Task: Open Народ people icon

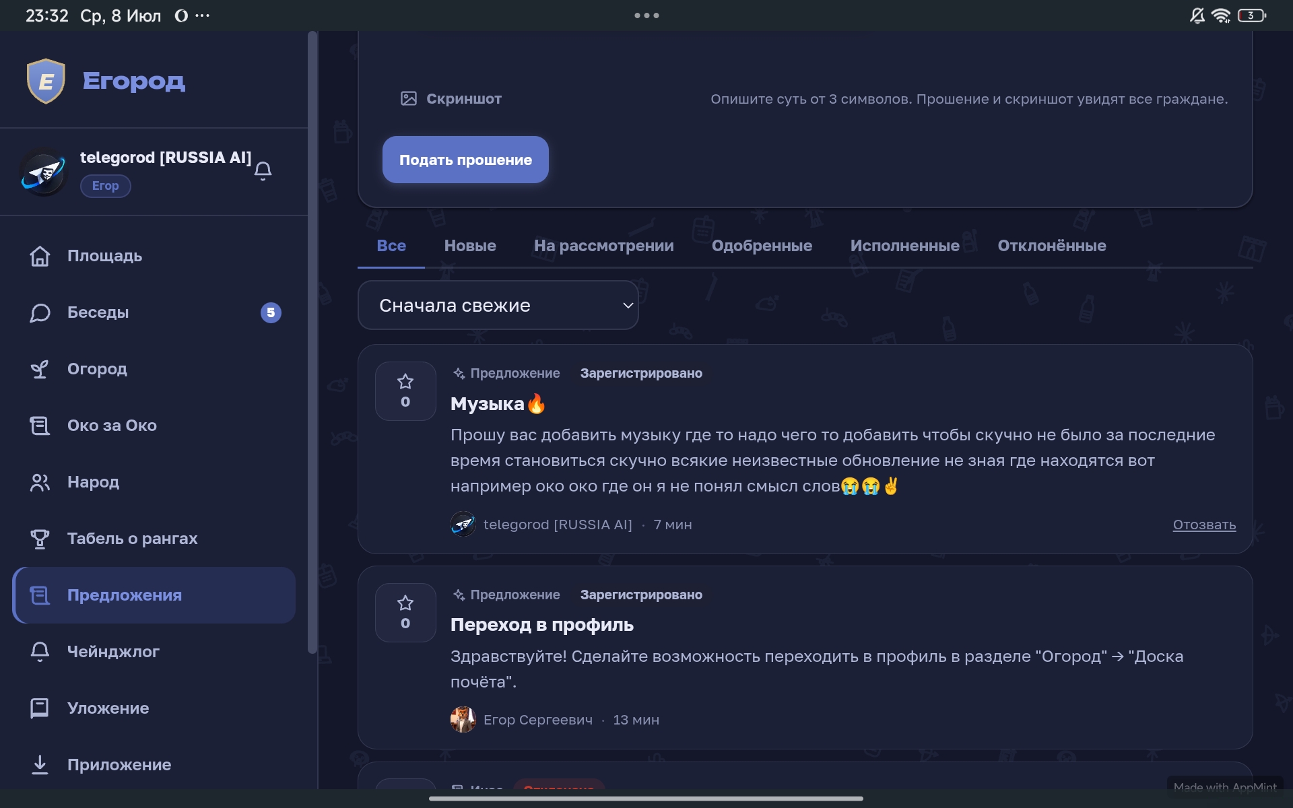Action: (x=40, y=482)
